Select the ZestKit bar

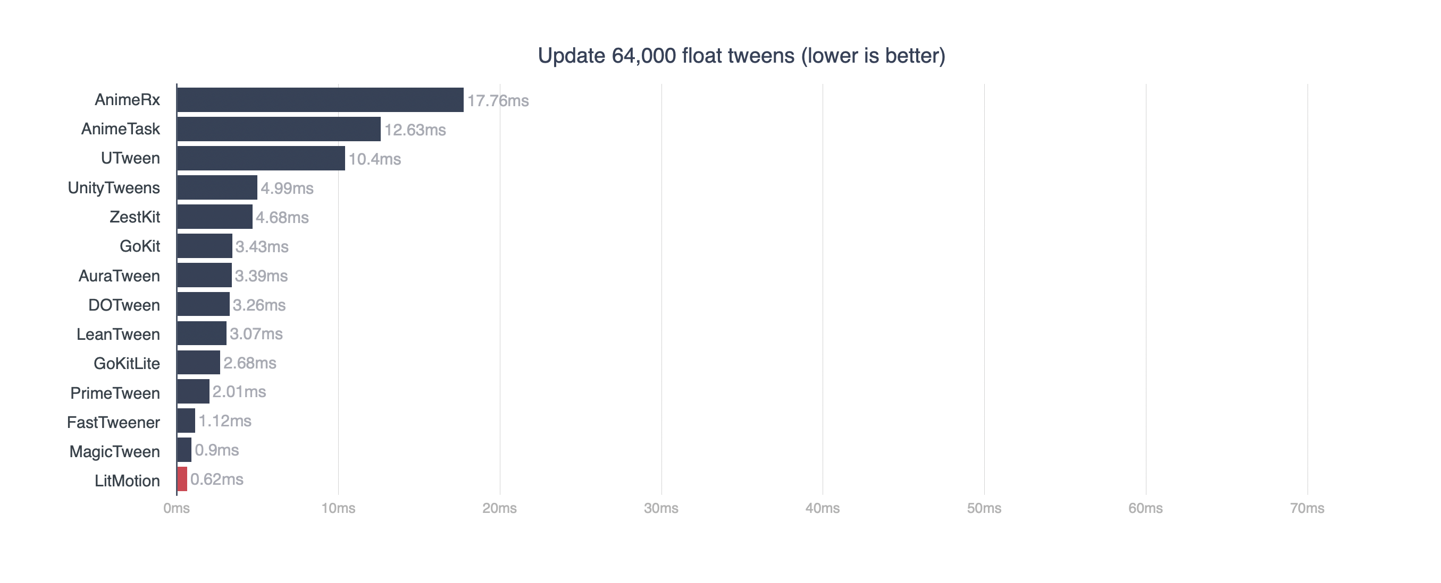point(214,217)
